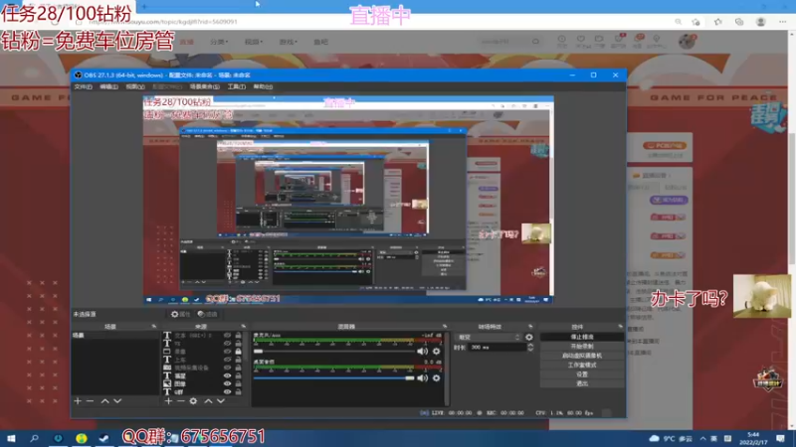796x447 pixels.
Task: Open the 桌面音频 audio settings gear
Action: 436,378
